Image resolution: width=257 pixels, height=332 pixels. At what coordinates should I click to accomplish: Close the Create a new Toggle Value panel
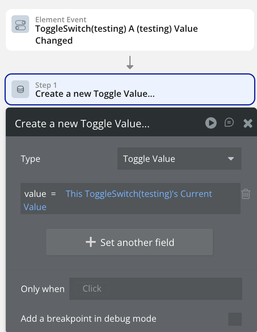[x=248, y=123]
